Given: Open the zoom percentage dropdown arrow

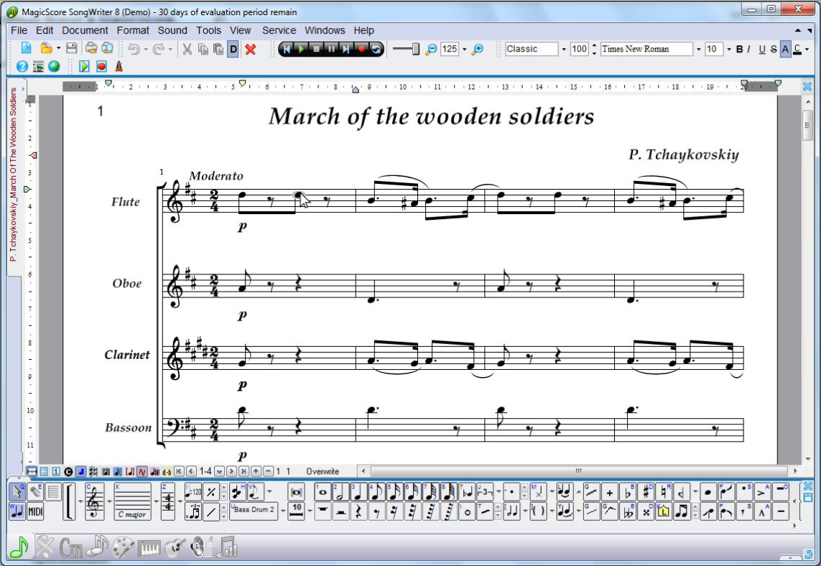Looking at the screenshot, I should pos(465,50).
